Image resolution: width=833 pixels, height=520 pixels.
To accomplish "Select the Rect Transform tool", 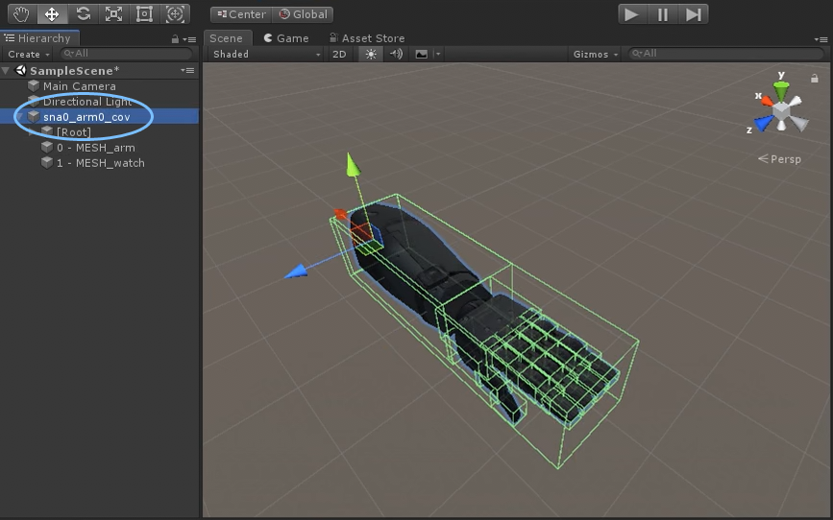I will (x=144, y=13).
